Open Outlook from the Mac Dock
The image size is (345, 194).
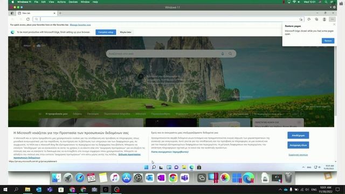click(150, 178)
